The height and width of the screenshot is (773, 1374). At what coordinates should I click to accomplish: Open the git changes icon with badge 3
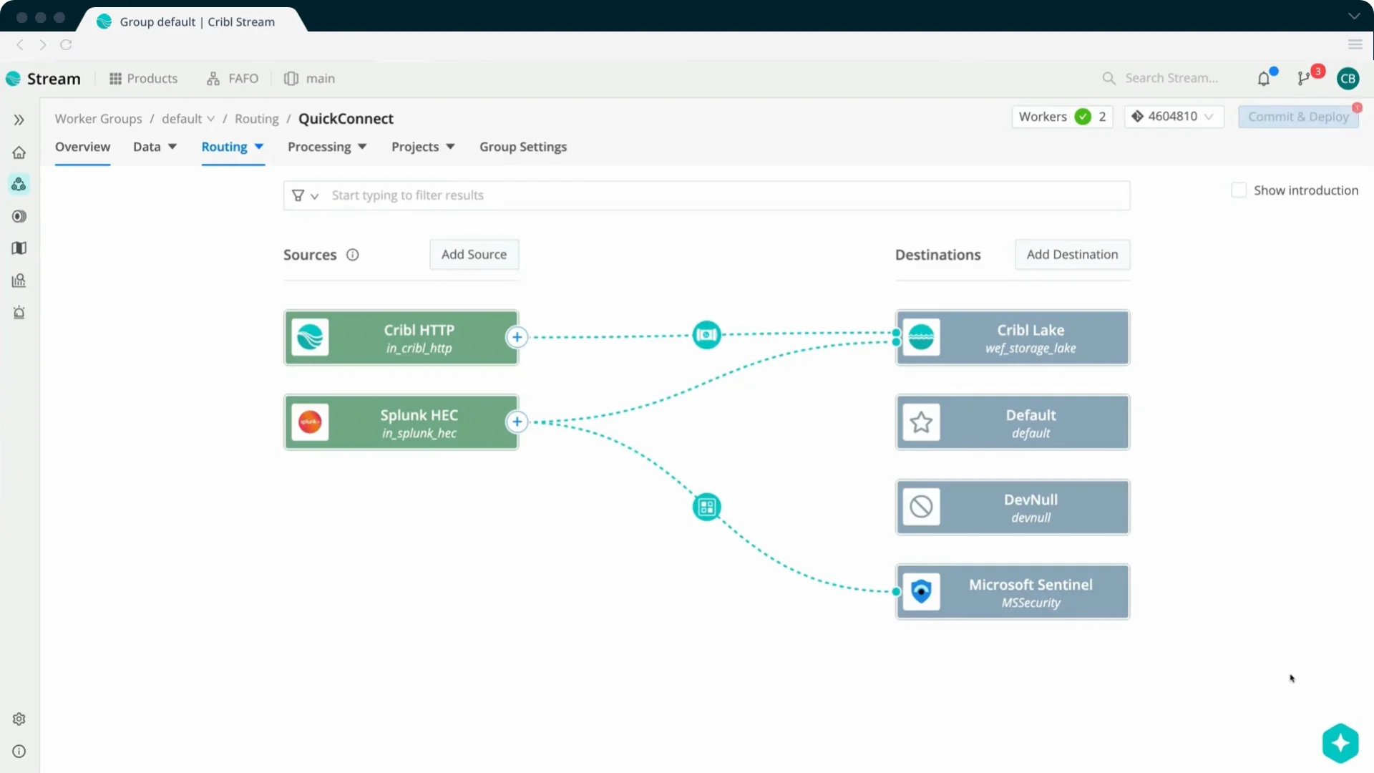click(x=1304, y=79)
